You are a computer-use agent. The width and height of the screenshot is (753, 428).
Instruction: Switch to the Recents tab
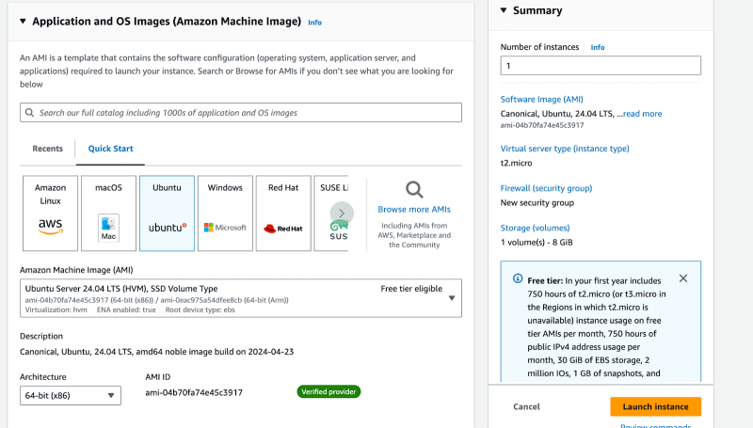(48, 149)
